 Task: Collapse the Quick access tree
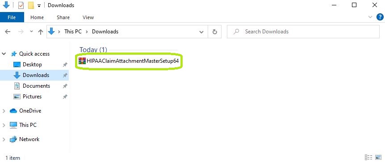pyautogui.click(x=4, y=54)
